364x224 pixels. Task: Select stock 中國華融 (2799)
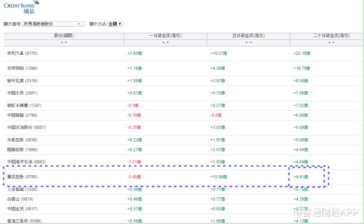[x=22, y=115]
